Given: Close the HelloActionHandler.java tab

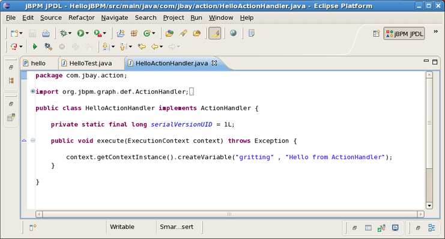Looking at the screenshot, I should click(x=214, y=63).
